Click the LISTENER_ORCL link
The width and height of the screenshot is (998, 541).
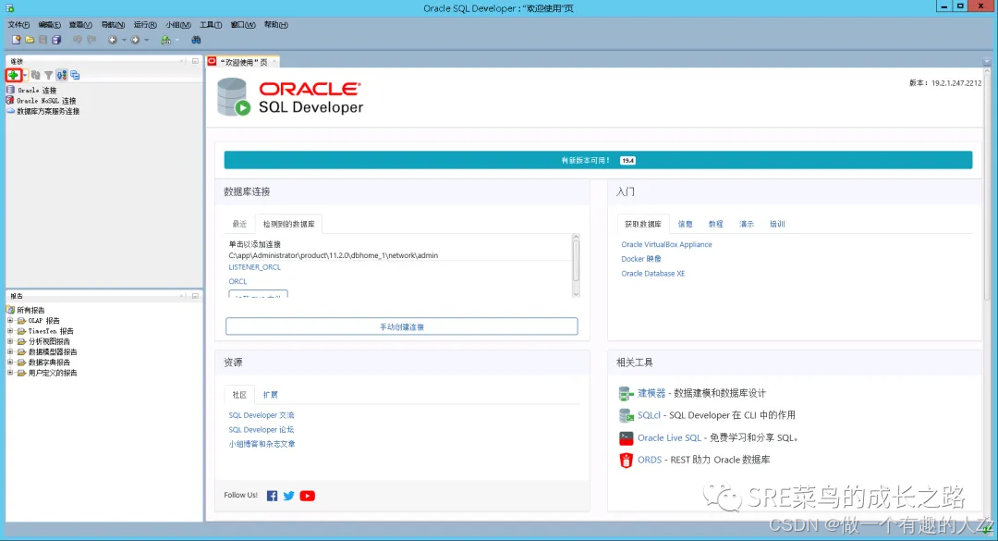(255, 267)
